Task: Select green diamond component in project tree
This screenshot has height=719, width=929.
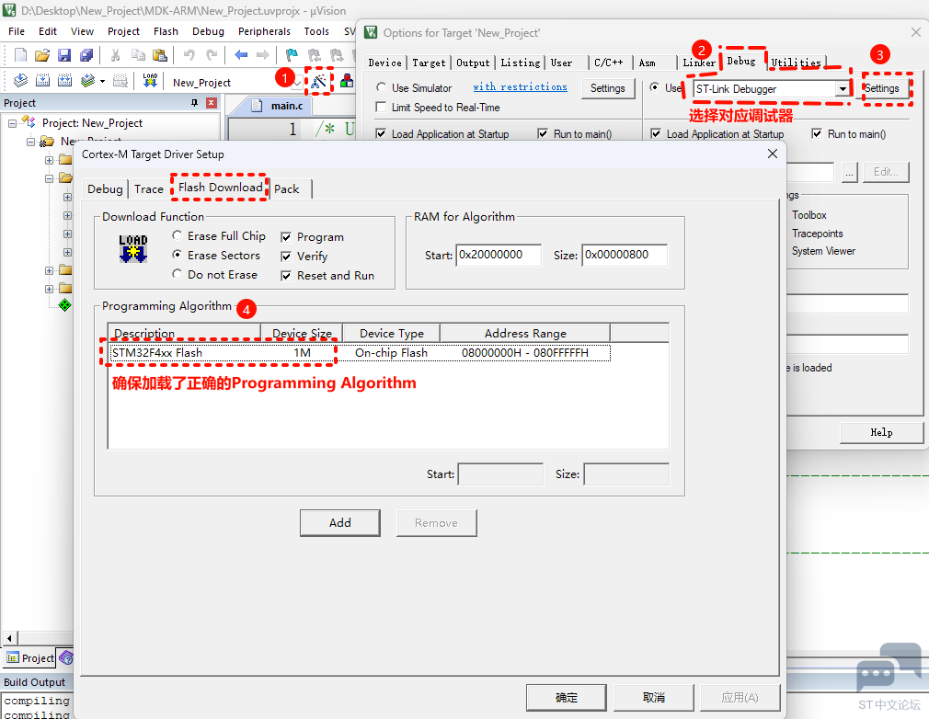Action: click(64, 305)
